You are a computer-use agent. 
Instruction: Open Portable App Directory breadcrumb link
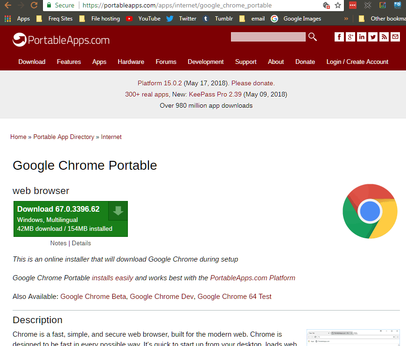[x=63, y=137]
